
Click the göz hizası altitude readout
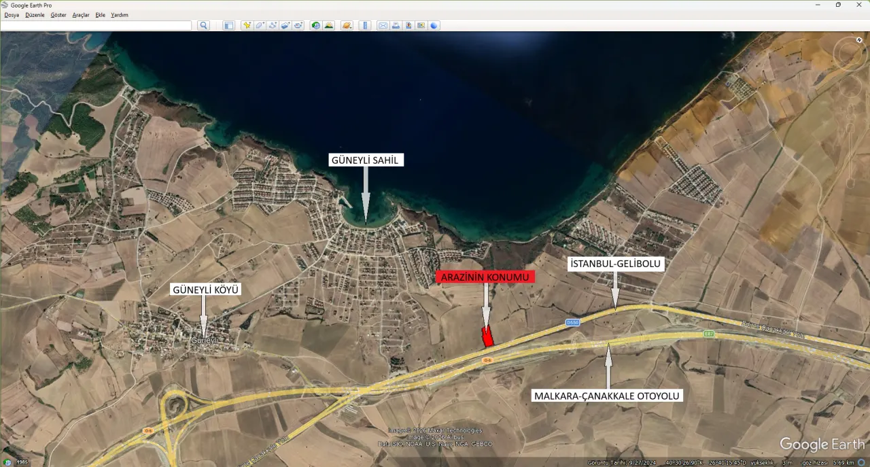pyautogui.click(x=829, y=462)
